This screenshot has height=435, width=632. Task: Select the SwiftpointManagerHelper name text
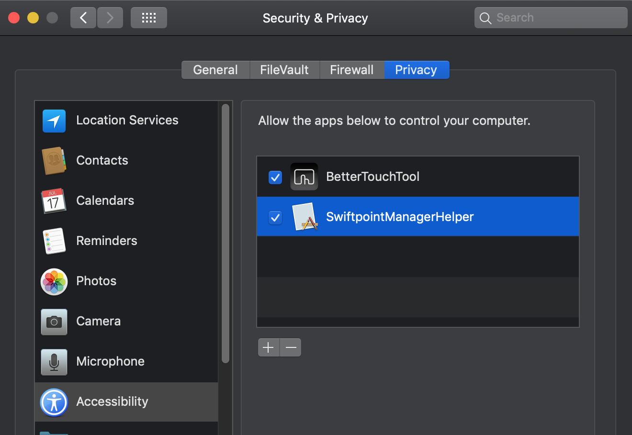point(400,217)
